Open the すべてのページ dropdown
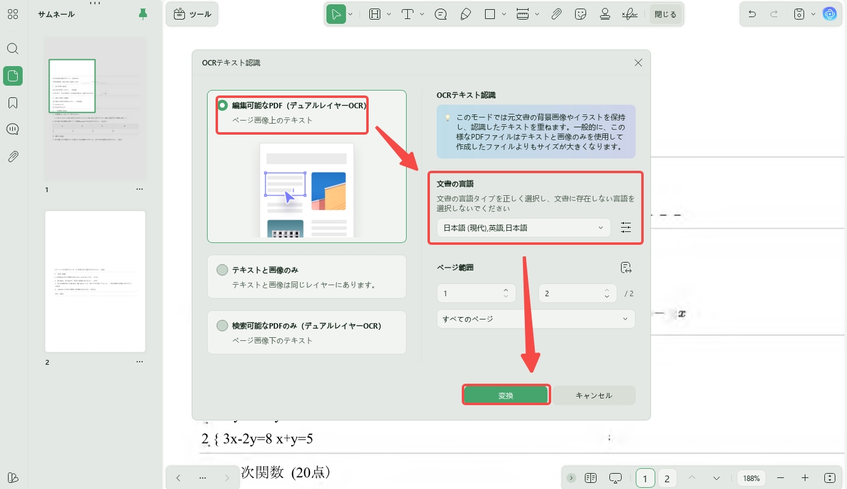This screenshot has width=847, height=489. point(536,319)
